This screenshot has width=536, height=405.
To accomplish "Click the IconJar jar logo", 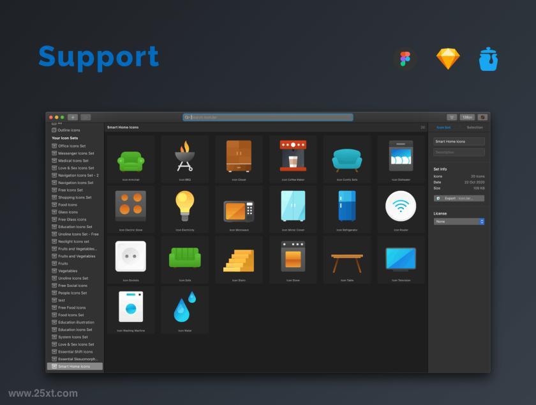I will [x=488, y=59].
